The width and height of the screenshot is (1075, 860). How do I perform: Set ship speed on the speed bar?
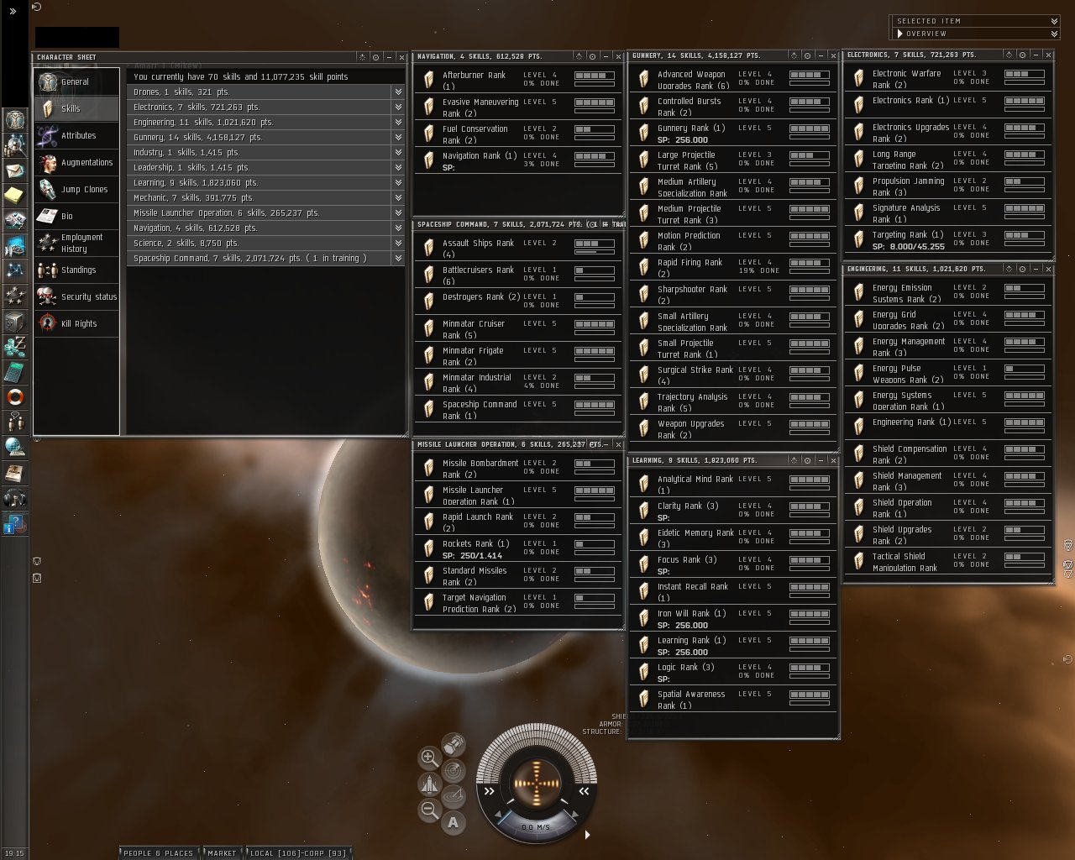pyautogui.click(x=536, y=826)
